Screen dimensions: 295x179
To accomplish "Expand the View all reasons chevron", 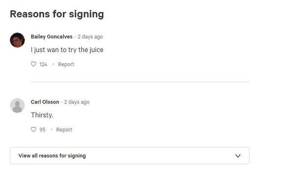I will [x=238, y=156].
